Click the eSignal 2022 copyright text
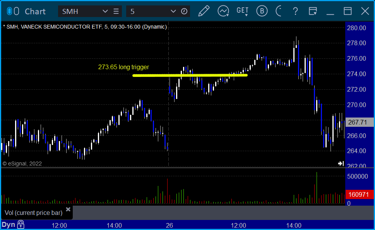Image resolution: width=375 pixels, height=230 pixels. point(22,164)
